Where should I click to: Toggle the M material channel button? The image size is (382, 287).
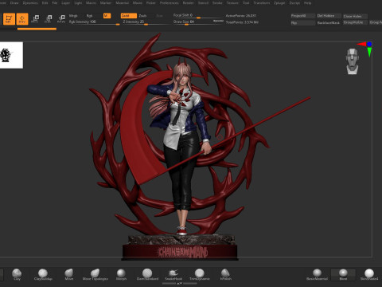click(107, 16)
